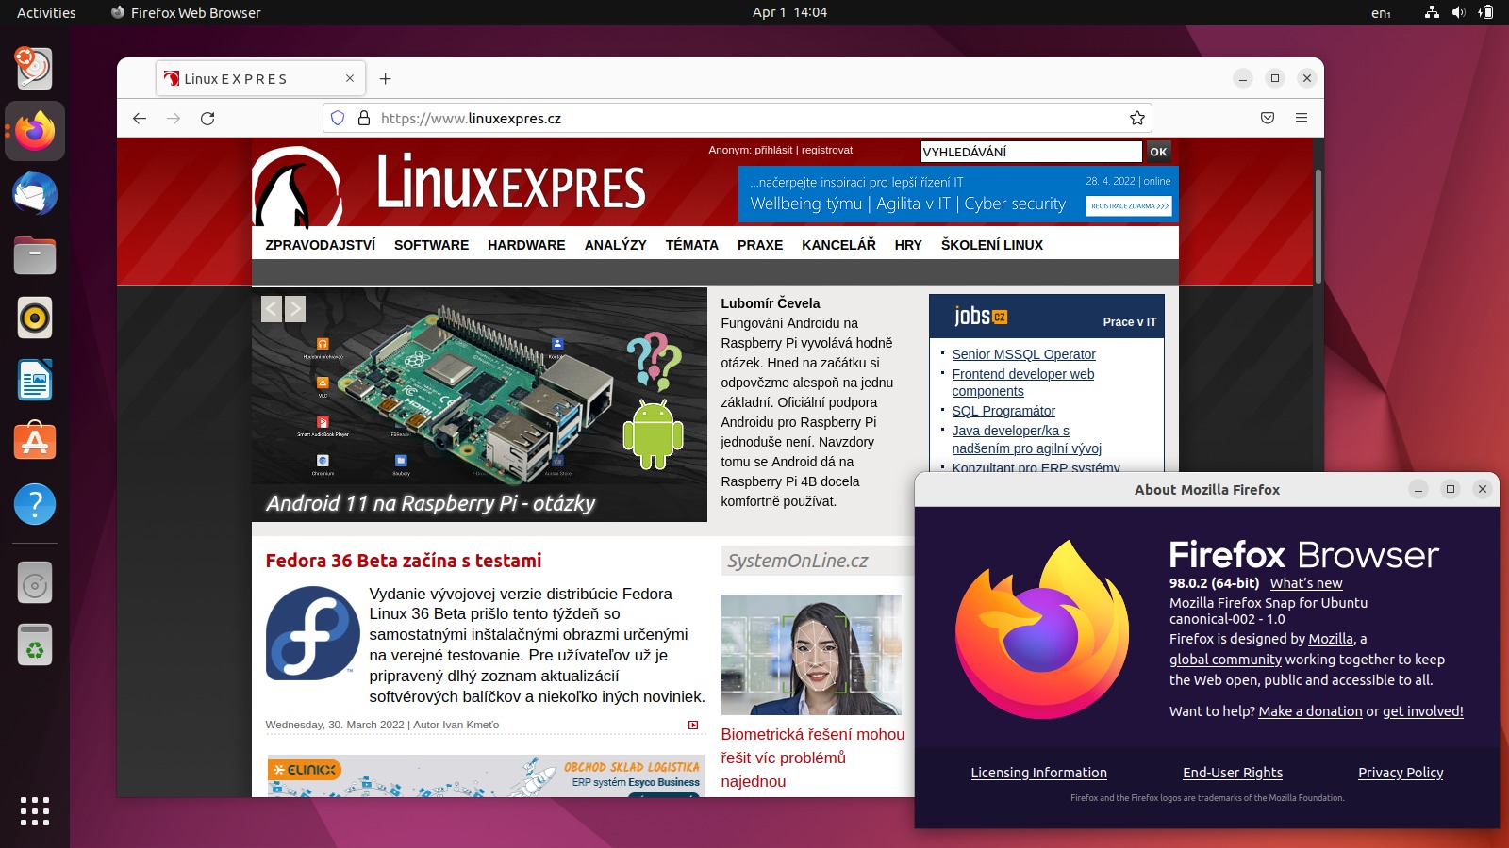Open LibreOffice Writer from the dock

[x=35, y=380]
